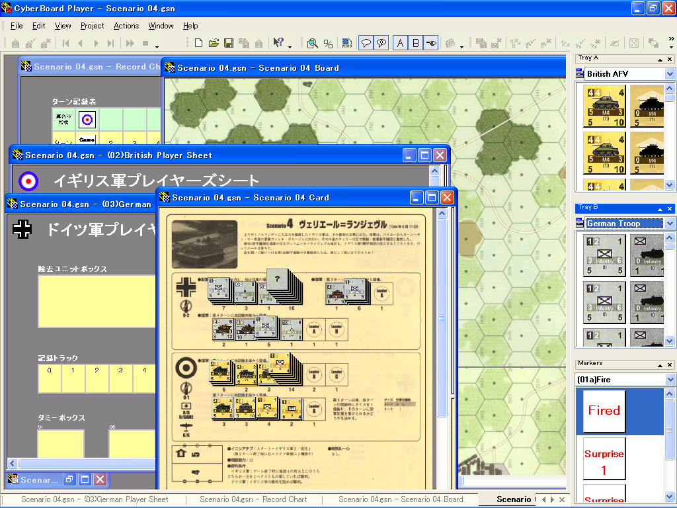Open playback toolbar options arrow
677x508 pixels.
157,46
